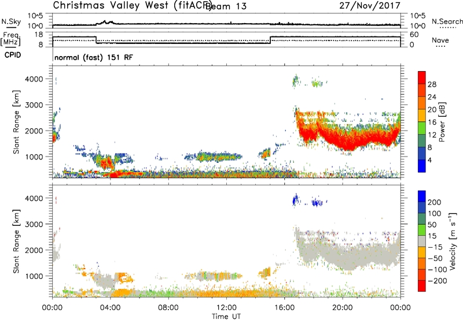Click the 'N.Search' legend label
Viewport: 463px width, 320px height.
pyautogui.click(x=447, y=21)
